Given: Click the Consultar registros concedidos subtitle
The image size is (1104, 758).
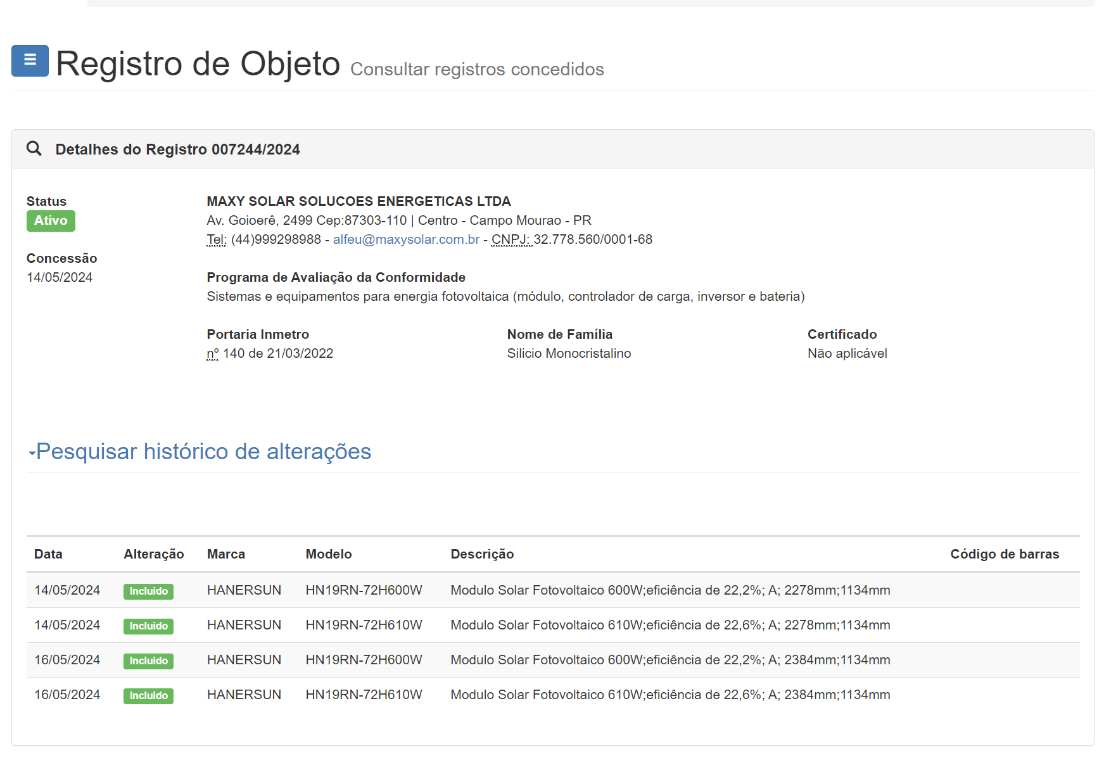Looking at the screenshot, I should pos(477,69).
